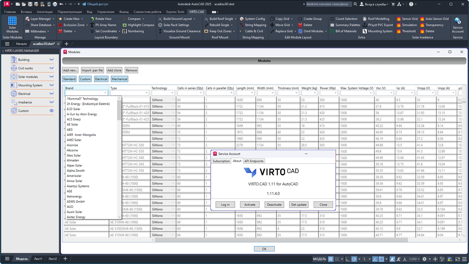The width and height of the screenshot is (469, 264).
Task: Open the Mounting System tool in Extra
Action: [x=377, y=31]
